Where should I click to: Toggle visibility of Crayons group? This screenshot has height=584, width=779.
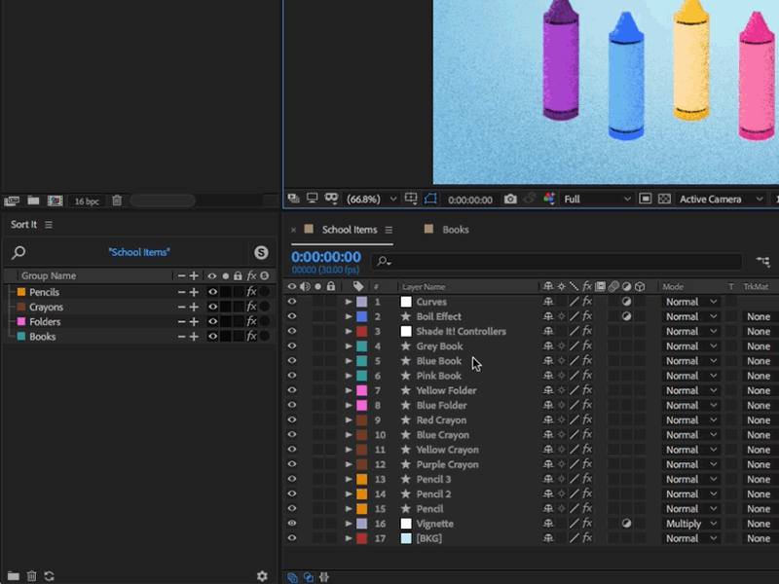click(212, 308)
